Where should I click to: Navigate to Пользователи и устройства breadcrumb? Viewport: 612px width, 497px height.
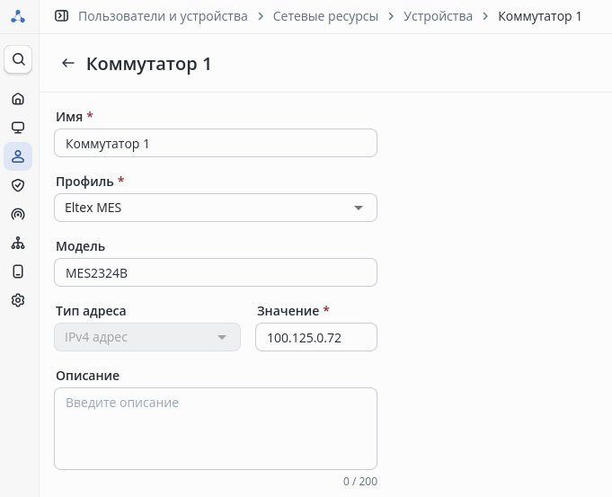click(x=163, y=16)
